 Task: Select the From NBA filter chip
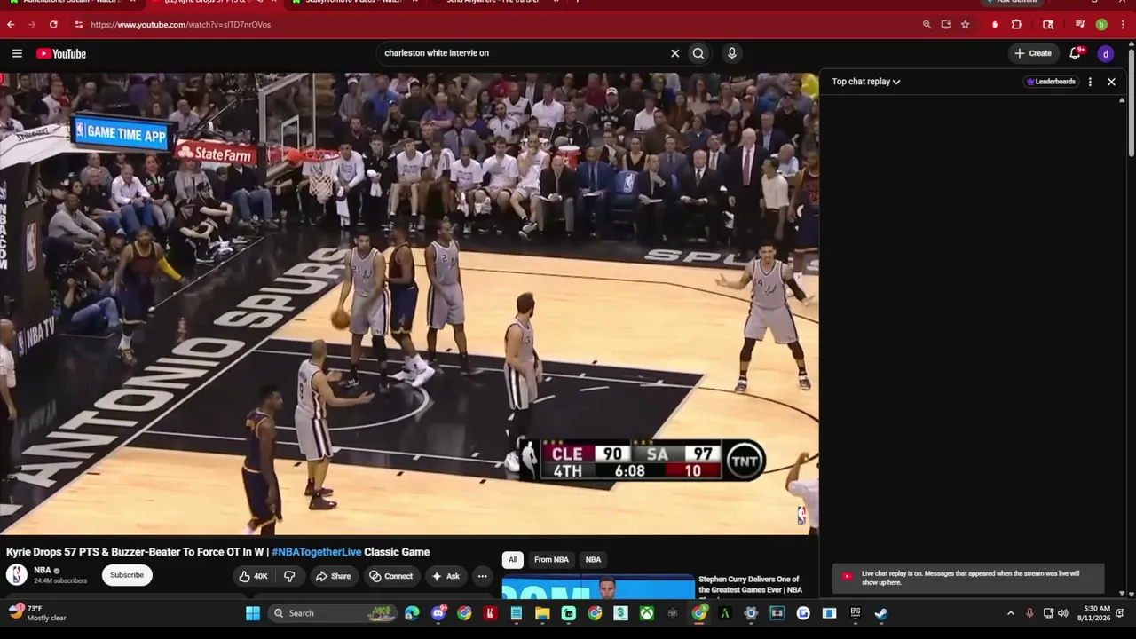(x=551, y=560)
